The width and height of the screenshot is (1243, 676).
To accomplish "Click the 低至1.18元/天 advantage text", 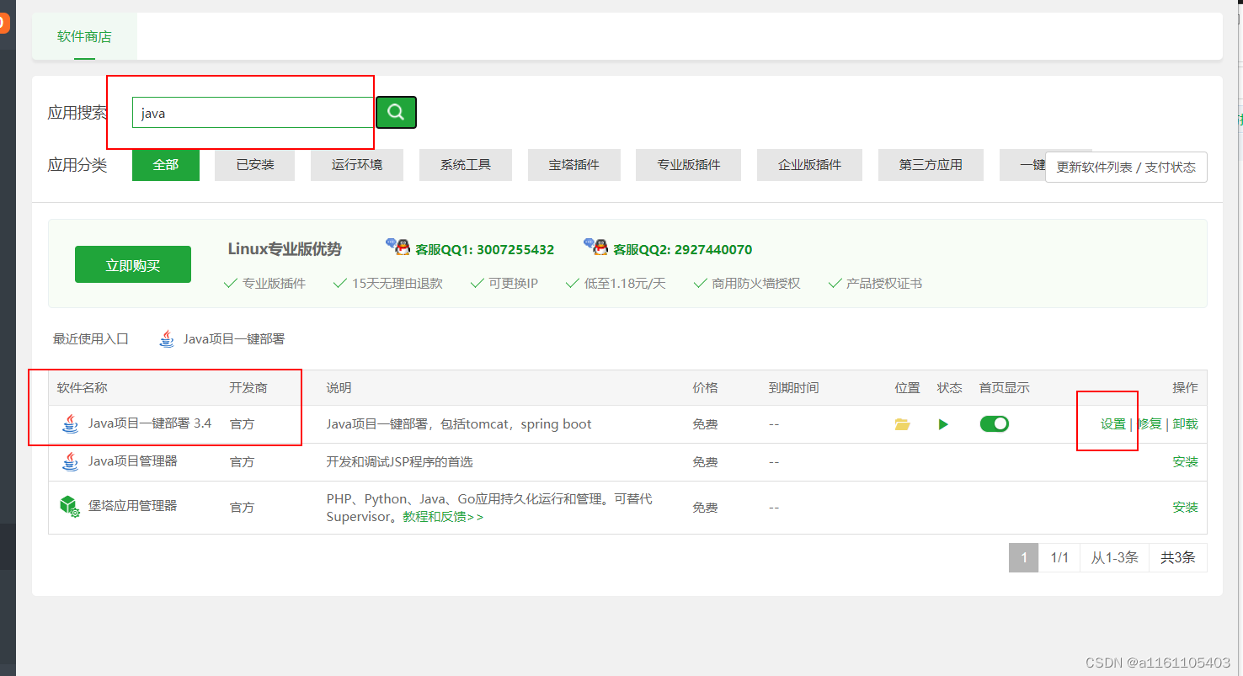I will tap(625, 284).
